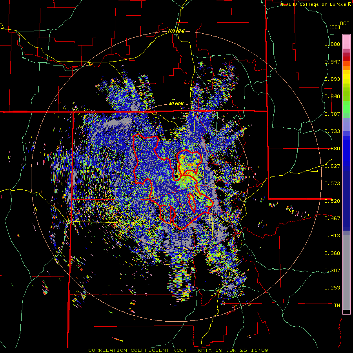Click the TH threshold legend label
The width and height of the screenshot is (353, 353).
click(337, 306)
